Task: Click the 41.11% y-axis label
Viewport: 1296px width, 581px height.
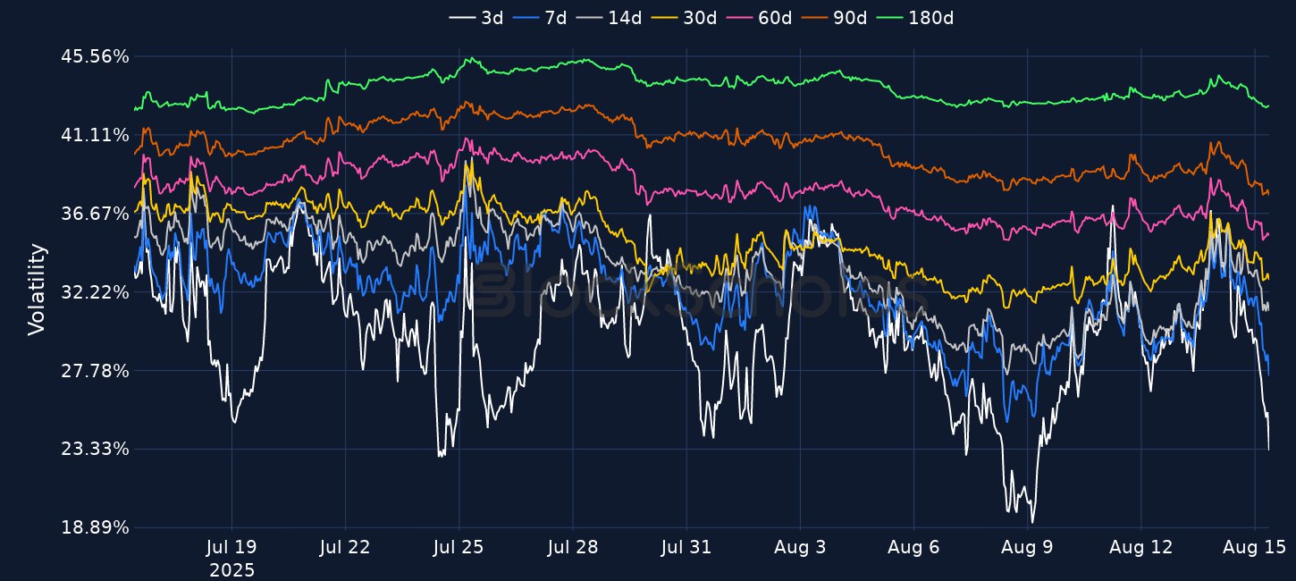Action: pos(95,135)
